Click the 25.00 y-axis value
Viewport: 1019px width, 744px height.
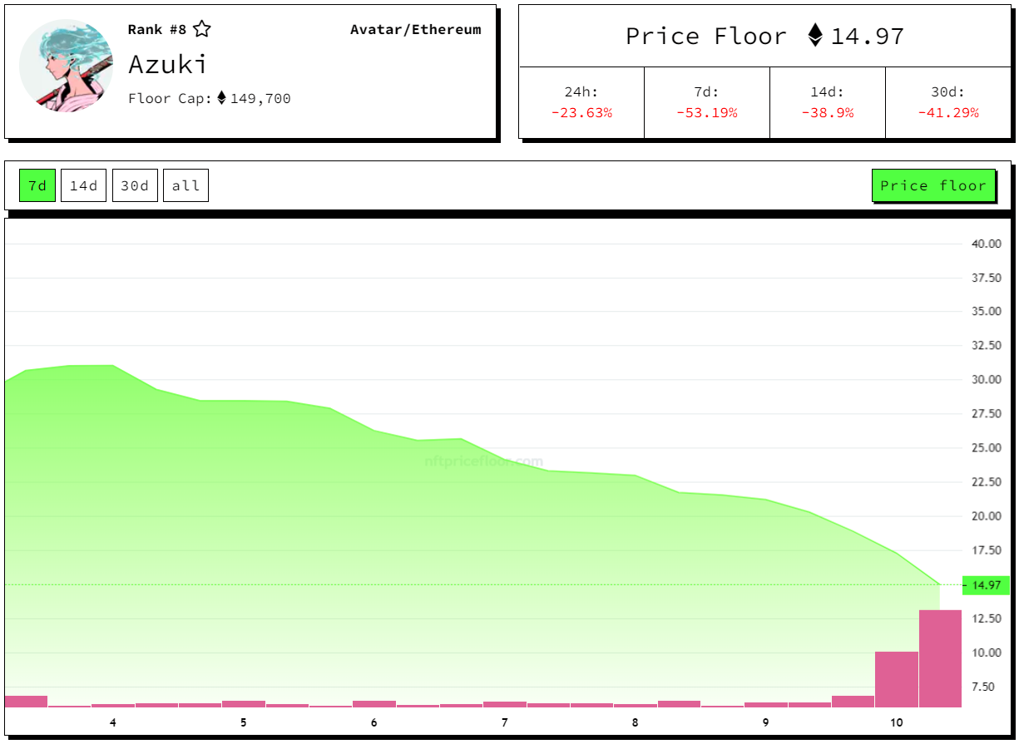(x=986, y=448)
